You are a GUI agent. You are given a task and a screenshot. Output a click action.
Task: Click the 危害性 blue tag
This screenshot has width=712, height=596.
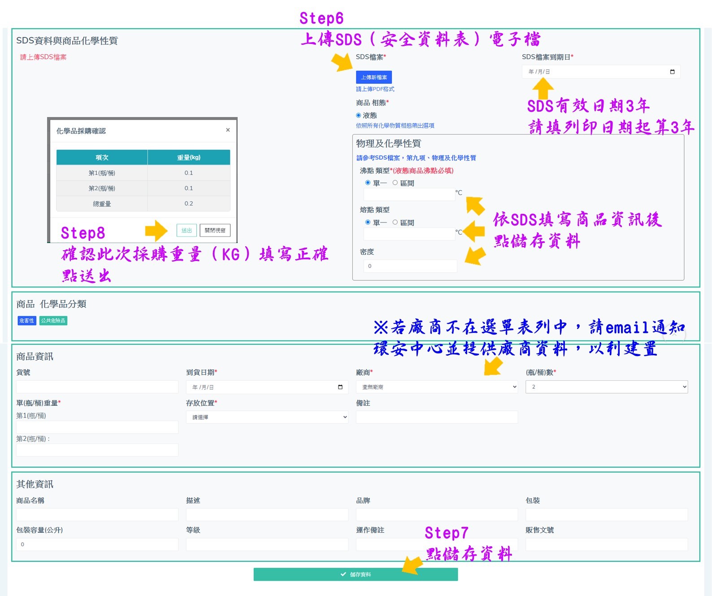(x=26, y=321)
